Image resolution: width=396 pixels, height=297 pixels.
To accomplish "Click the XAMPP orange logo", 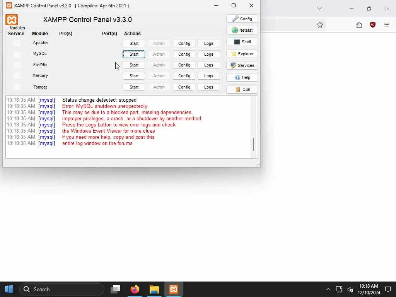I will (x=12, y=20).
